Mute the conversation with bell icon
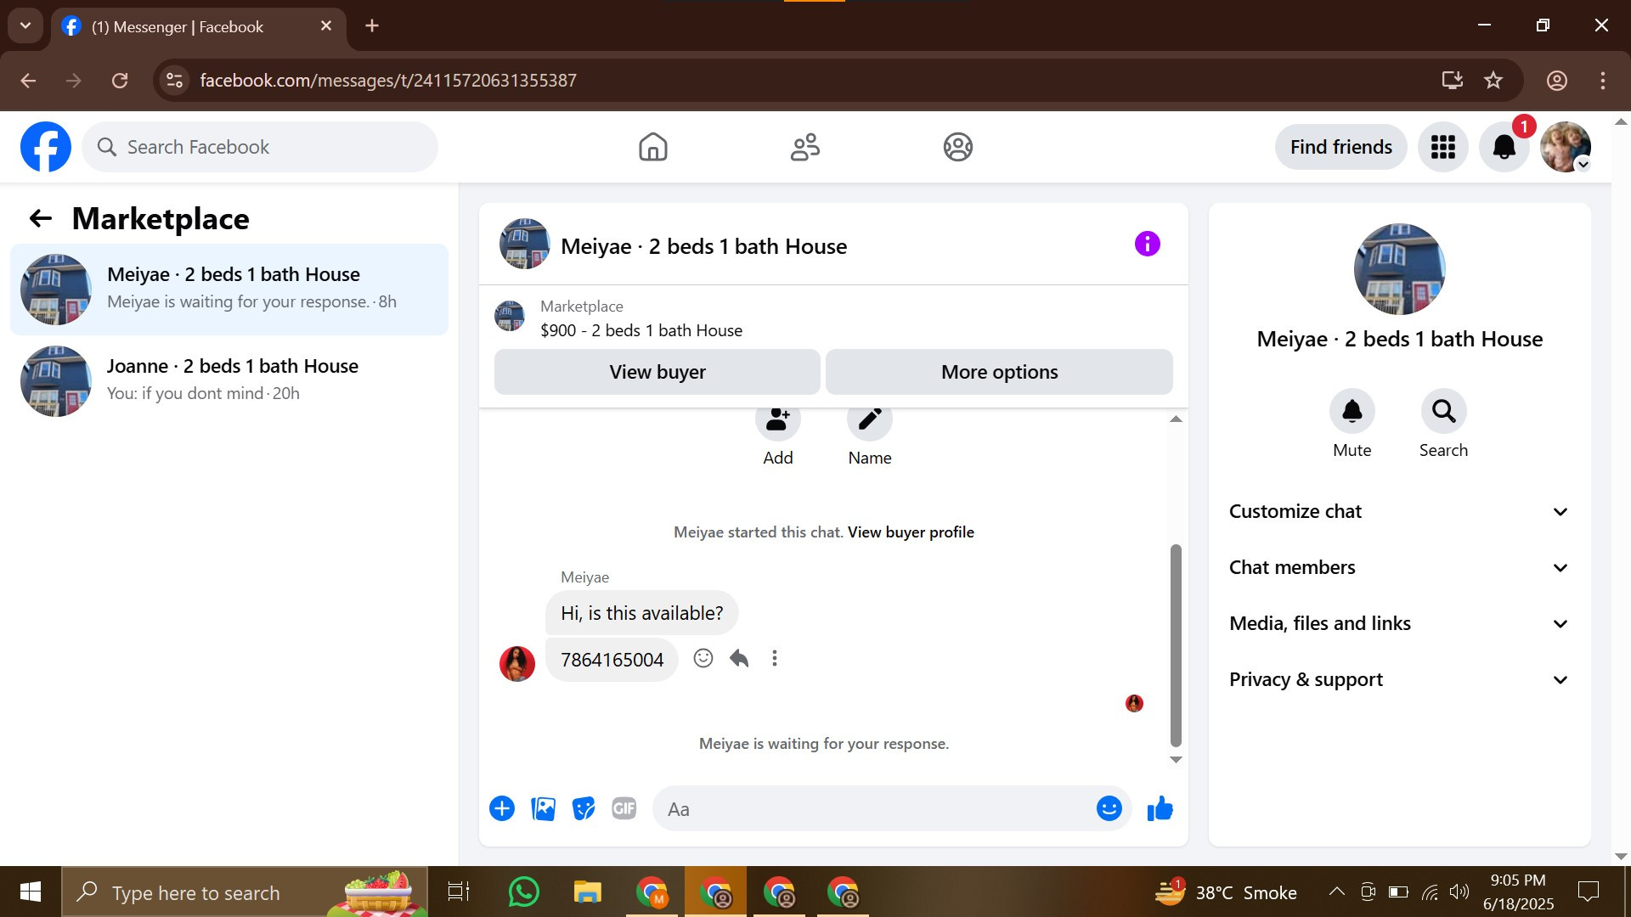 [1352, 412]
